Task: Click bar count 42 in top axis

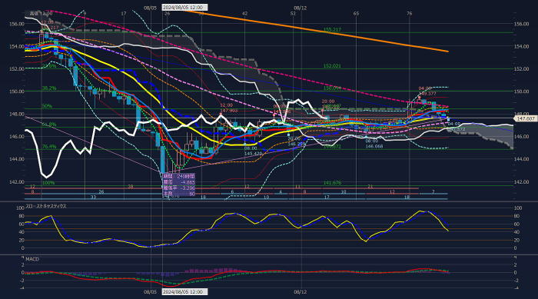Action: (244, 13)
